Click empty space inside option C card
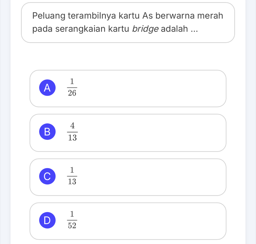The height and width of the screenshot is (244, 256). click(147, 177)
